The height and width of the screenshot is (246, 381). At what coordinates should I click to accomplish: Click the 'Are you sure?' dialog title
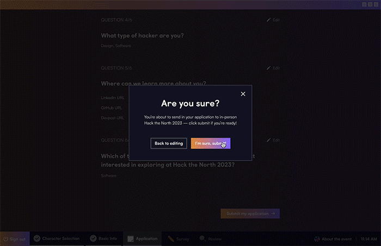tap(190, 104)
